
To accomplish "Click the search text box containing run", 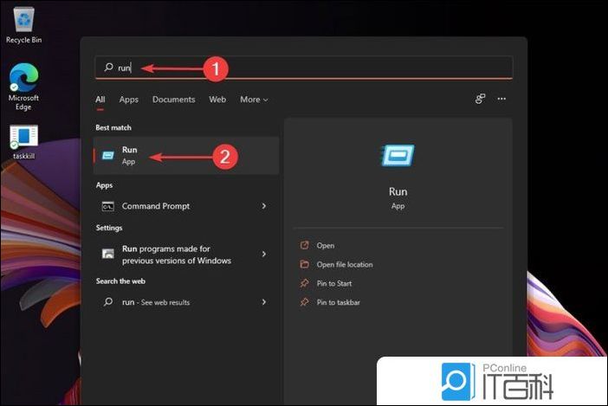I will tap(303, 68).
